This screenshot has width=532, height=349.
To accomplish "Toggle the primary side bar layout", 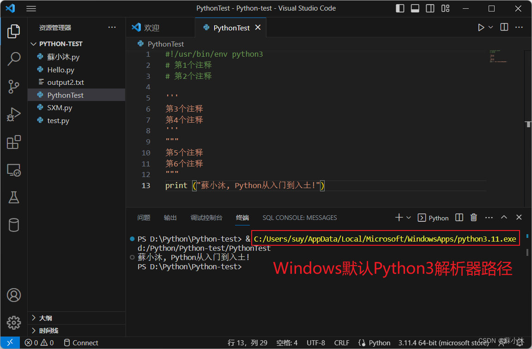I will click(400, 8).
